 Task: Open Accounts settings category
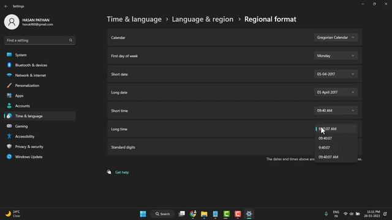39,106
